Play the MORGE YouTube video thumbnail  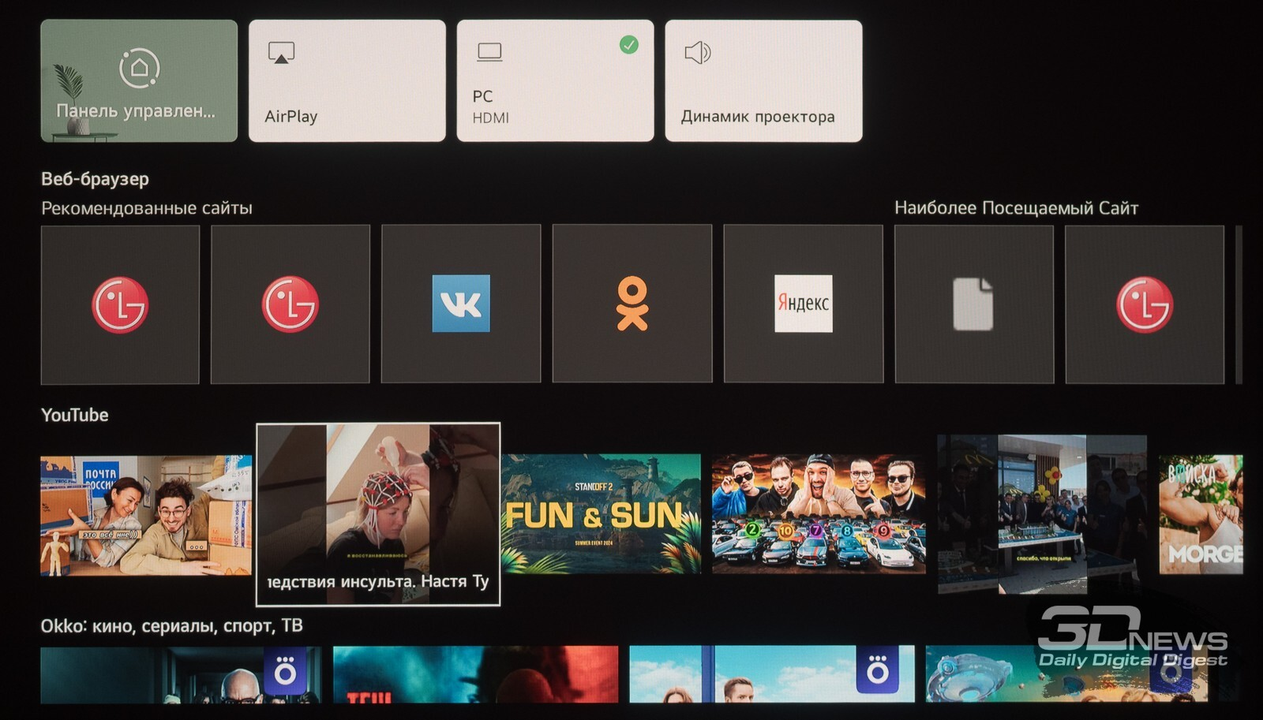point(1201,513)
